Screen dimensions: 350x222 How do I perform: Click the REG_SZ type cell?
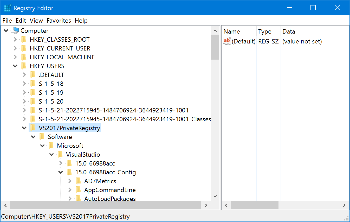point(268,41)
